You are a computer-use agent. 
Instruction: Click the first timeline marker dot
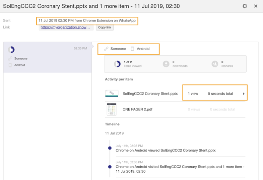coord(110,148)
